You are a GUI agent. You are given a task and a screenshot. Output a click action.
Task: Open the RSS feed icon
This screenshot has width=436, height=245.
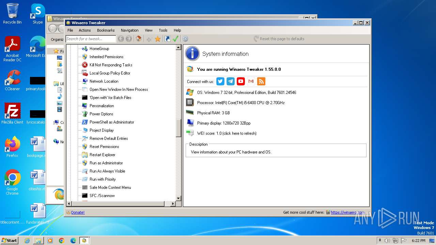click(x=261, y=81)
